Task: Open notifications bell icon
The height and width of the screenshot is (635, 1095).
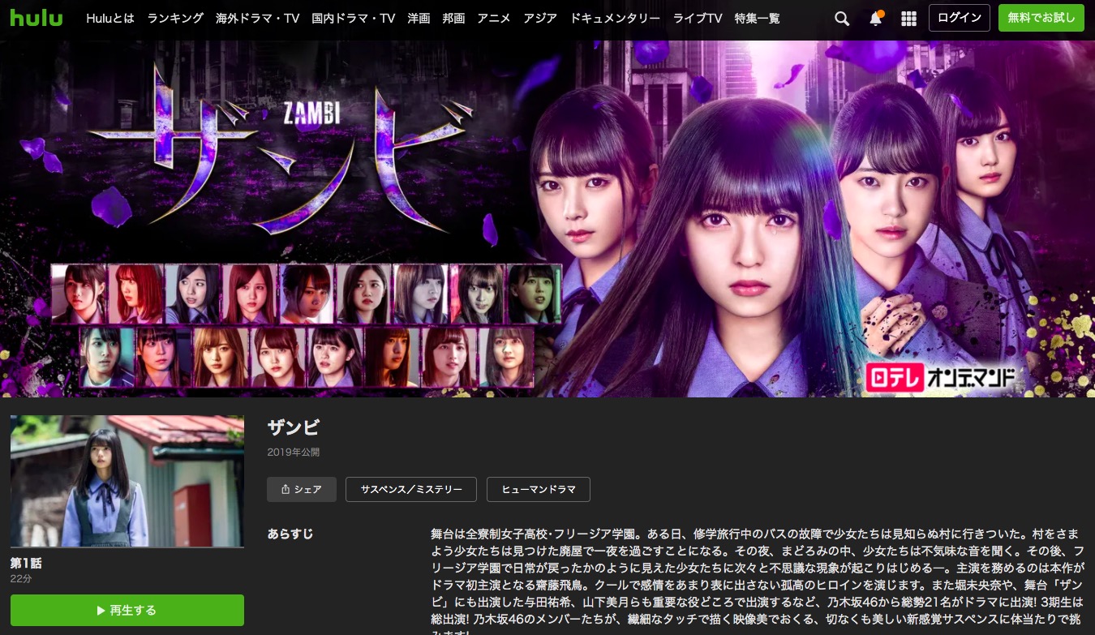Action: tap(876, 18)
